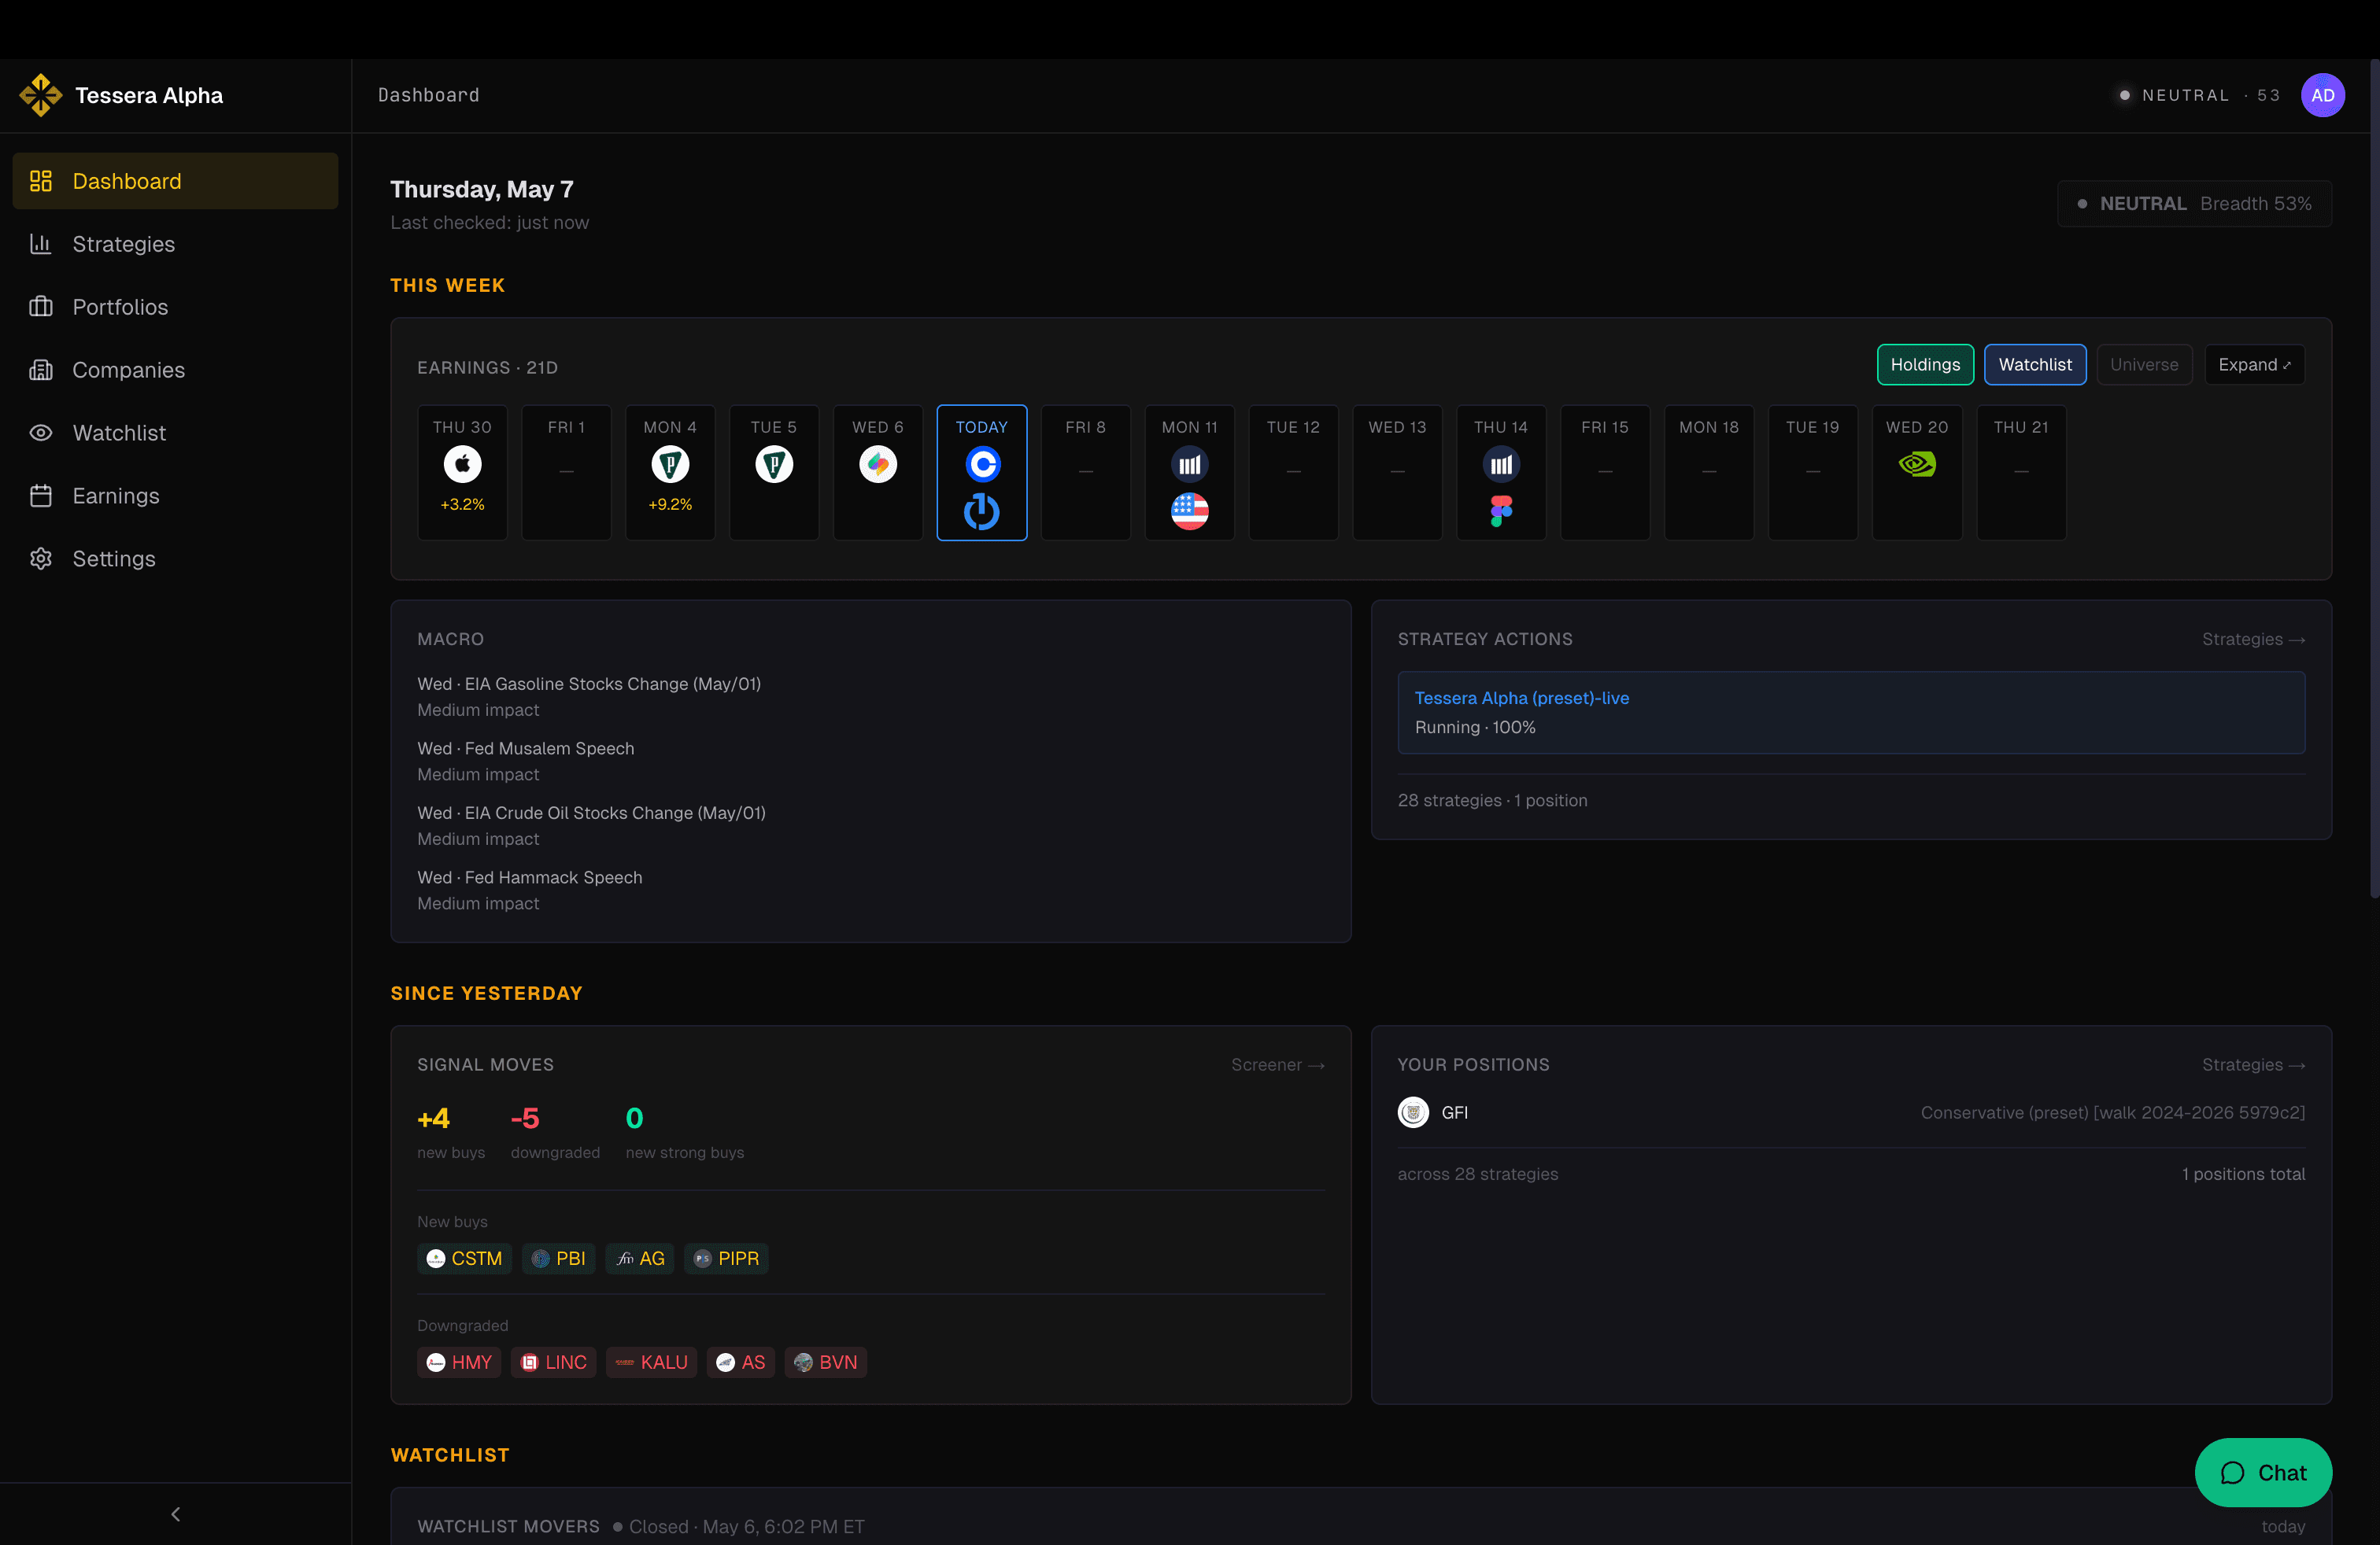
Task: Click the Strategies bar chart icon
Action: point(41,244)
